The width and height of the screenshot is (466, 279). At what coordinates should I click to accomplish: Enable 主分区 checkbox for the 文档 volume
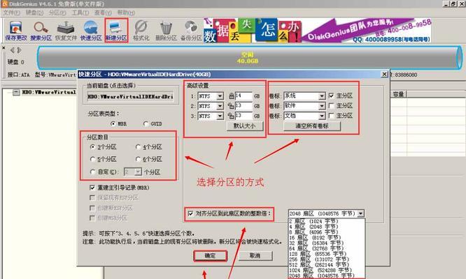click(332, 116)
